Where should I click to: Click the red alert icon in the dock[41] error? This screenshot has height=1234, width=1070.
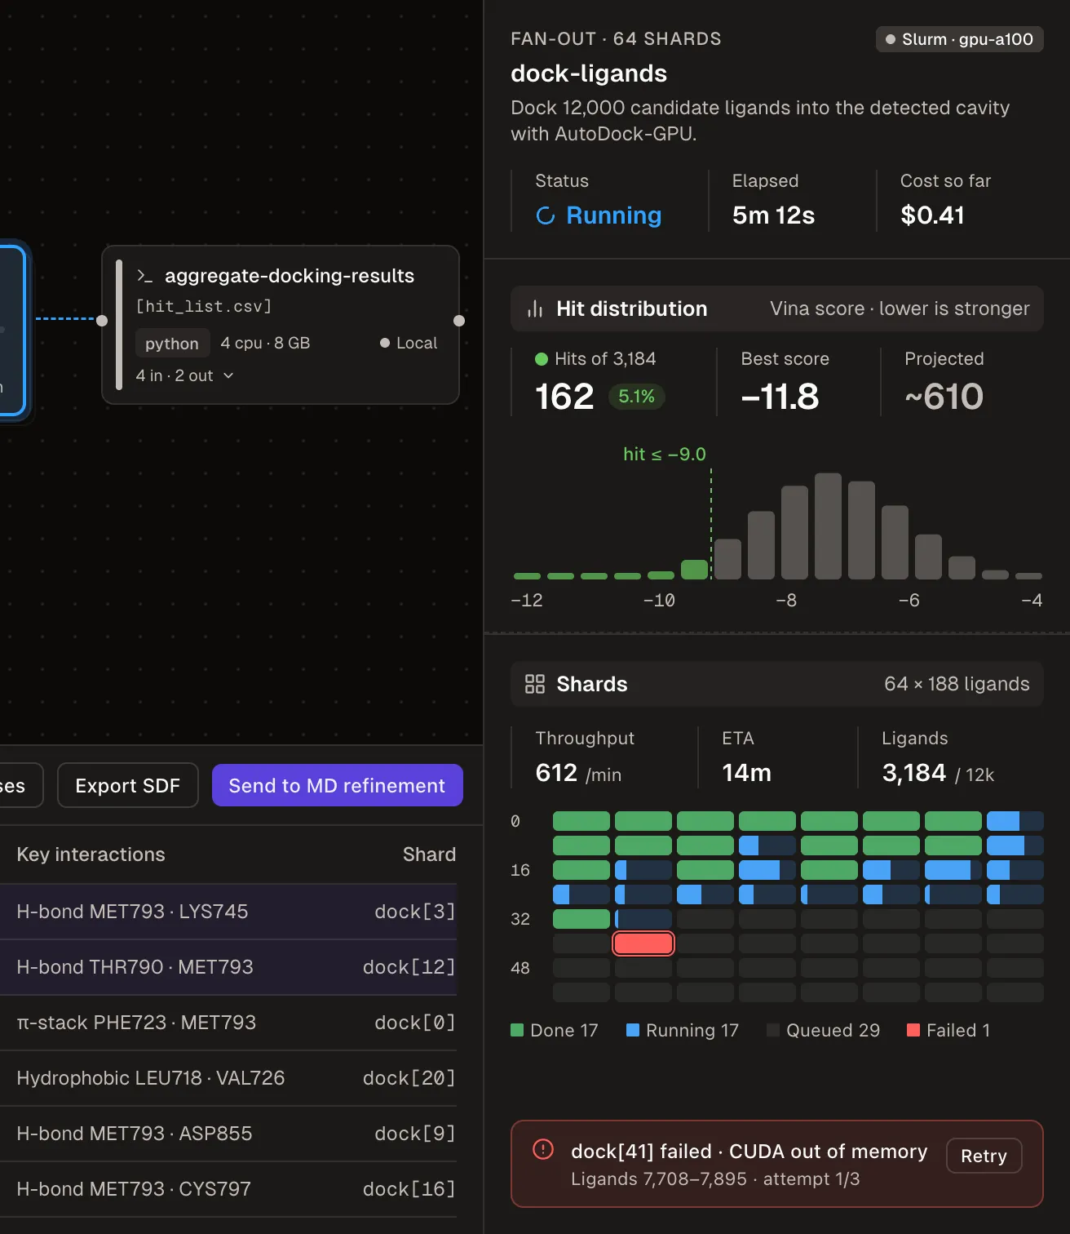pyautogui.click(x=543, y=1149)
